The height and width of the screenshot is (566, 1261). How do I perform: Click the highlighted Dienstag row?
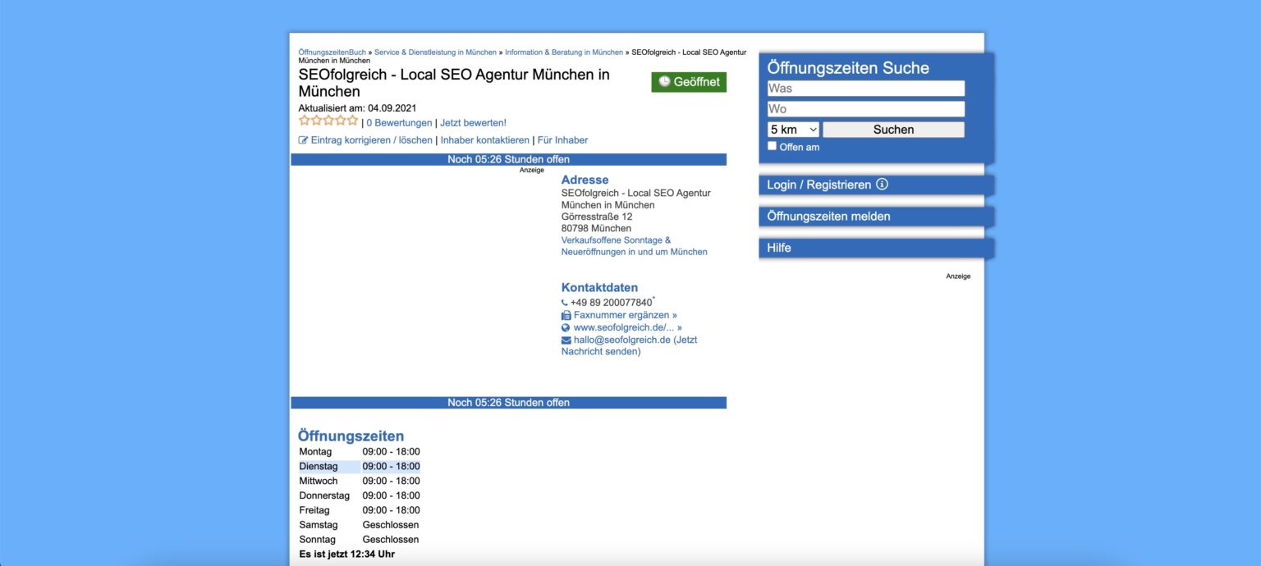pyautogui.click(x=360, y=467)
